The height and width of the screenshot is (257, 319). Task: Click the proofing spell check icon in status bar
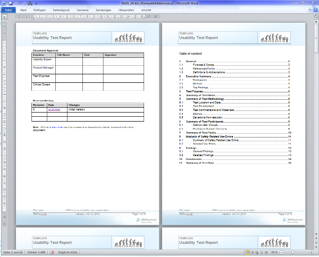click(x=53, y=253)
